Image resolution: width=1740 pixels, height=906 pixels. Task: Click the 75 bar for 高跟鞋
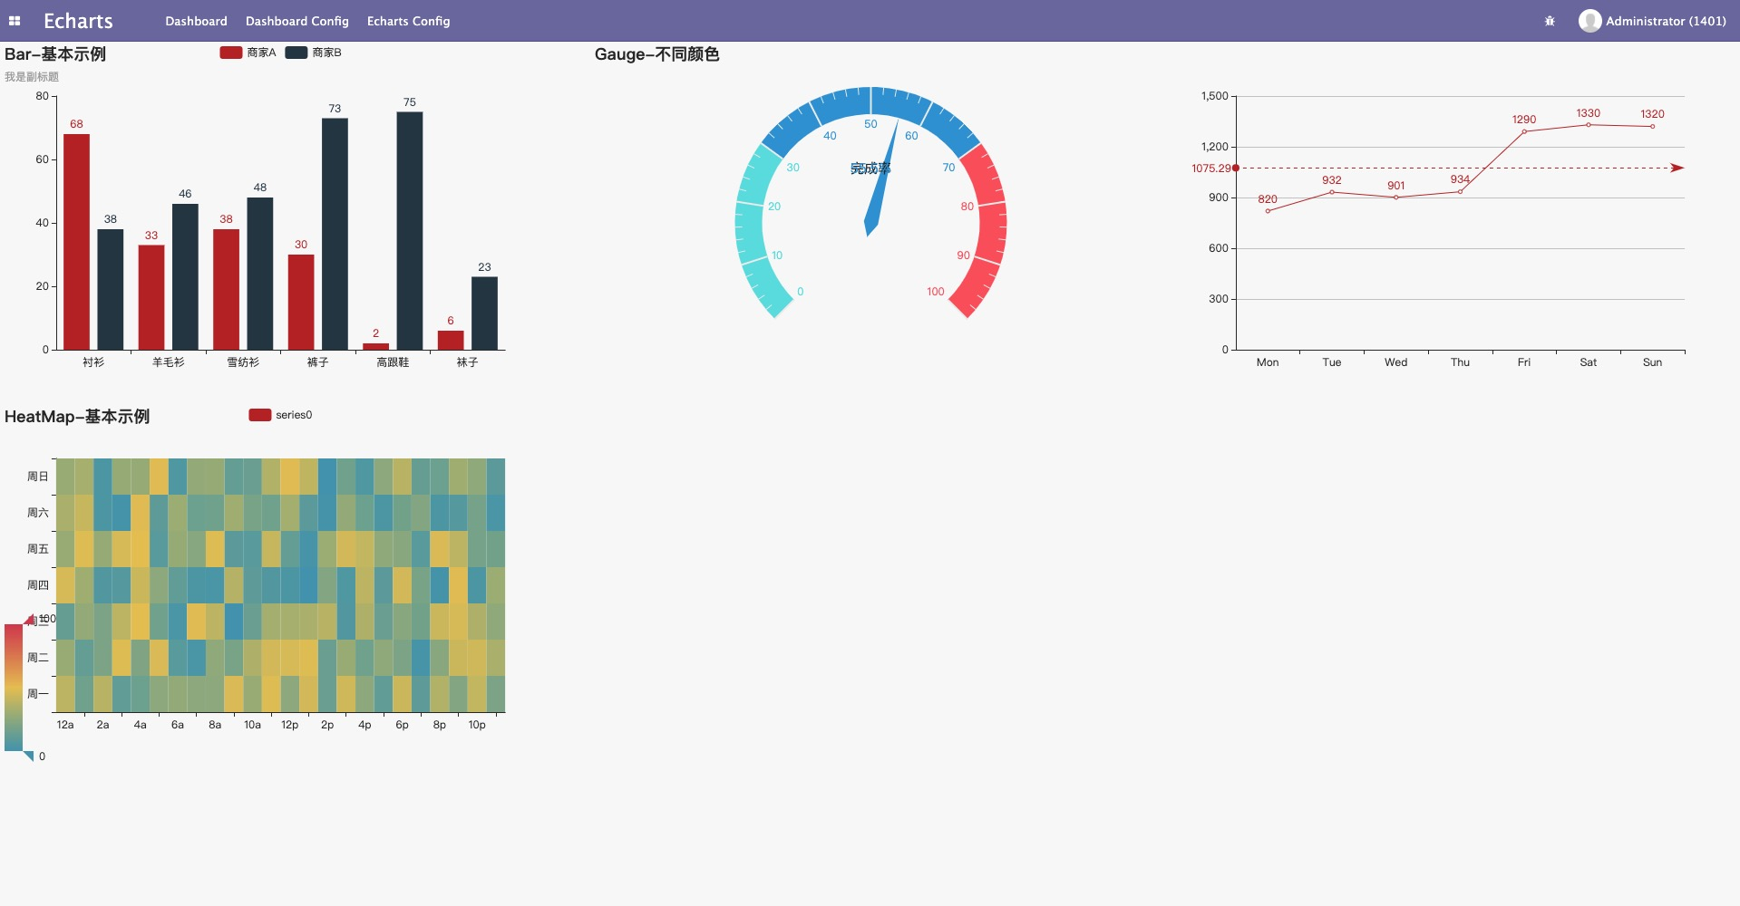coord(410,231)
